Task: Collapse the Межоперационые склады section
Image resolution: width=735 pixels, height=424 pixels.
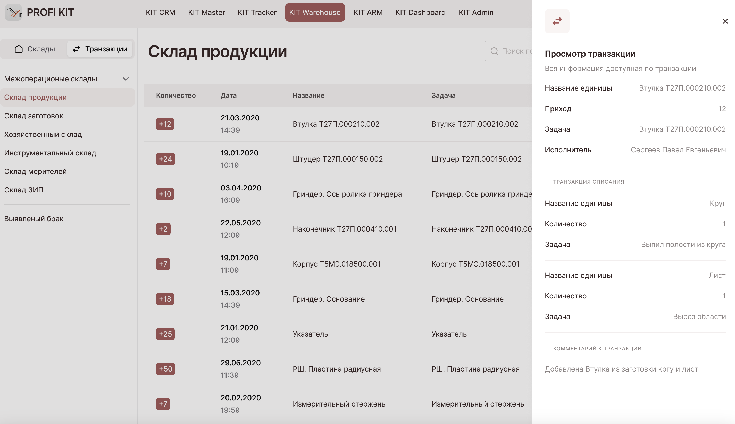Action: pos(126,79)
